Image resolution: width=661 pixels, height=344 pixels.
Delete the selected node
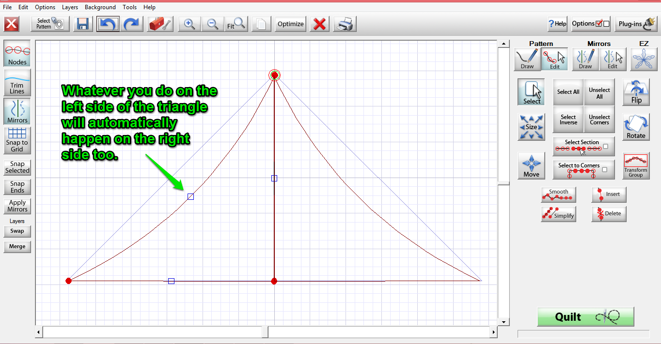609,214
